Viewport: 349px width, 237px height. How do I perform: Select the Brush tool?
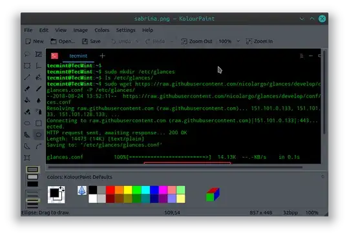click(39, 88)
